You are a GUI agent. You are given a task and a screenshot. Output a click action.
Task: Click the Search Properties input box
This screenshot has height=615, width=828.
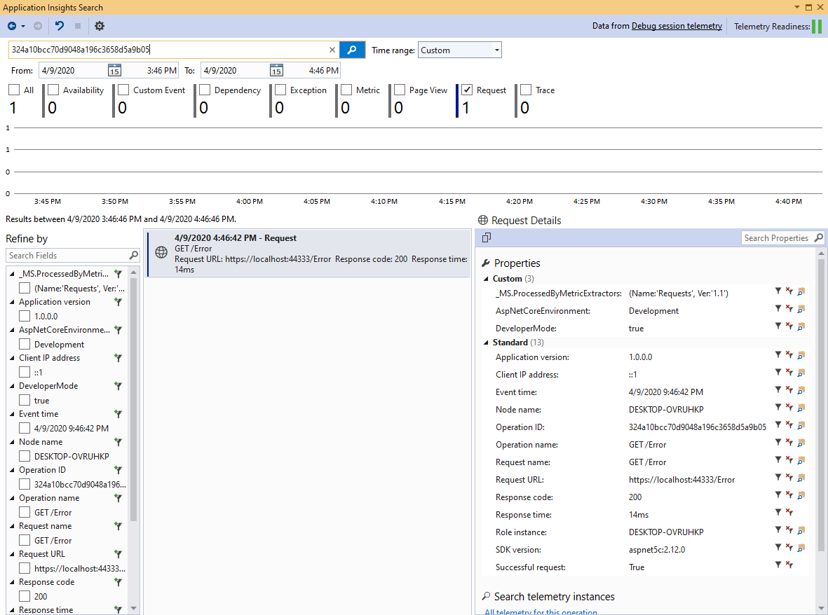(x=776, y=238)
